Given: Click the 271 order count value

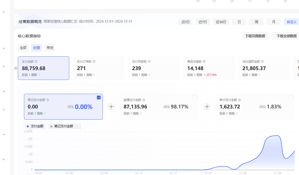Looking at the screenshot, I should tap(81, 68).
